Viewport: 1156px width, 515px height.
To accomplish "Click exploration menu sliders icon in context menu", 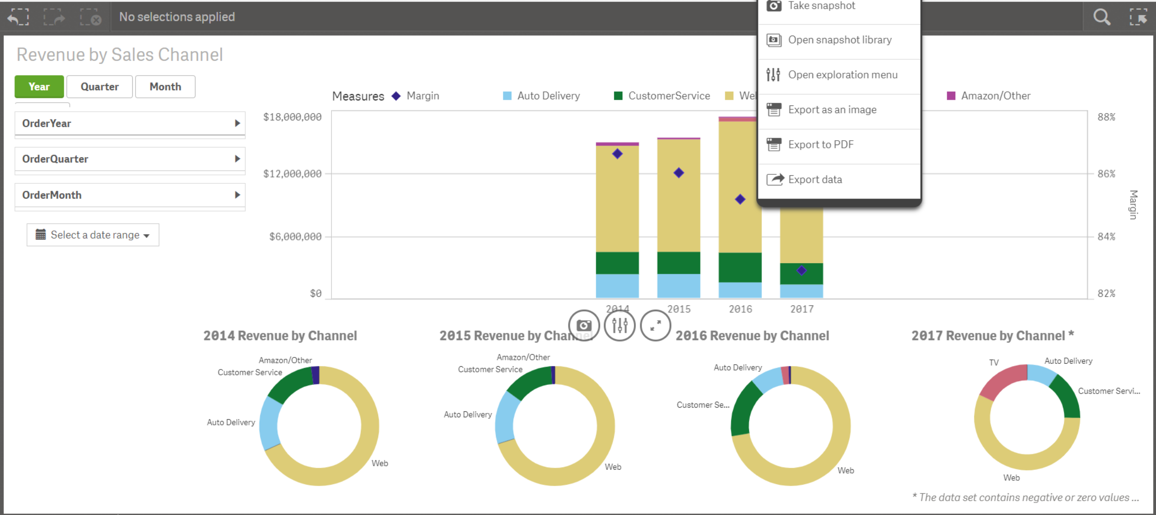I will pos(773,75).
